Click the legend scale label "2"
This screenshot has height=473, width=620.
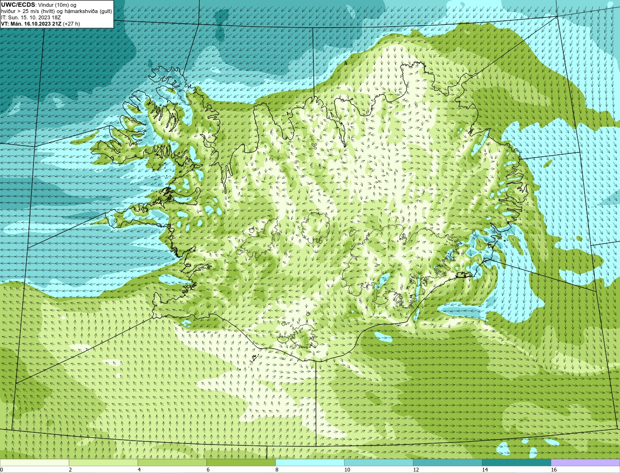point(70,470)
